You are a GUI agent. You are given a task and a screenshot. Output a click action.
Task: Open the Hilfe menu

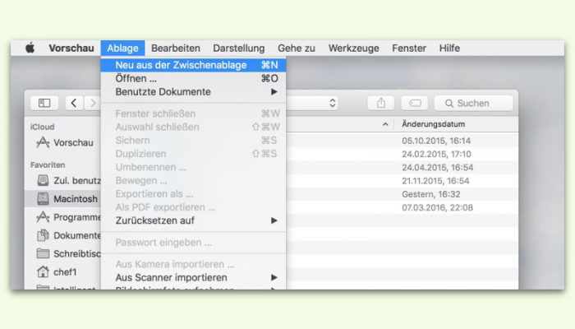tap(449, 48)
